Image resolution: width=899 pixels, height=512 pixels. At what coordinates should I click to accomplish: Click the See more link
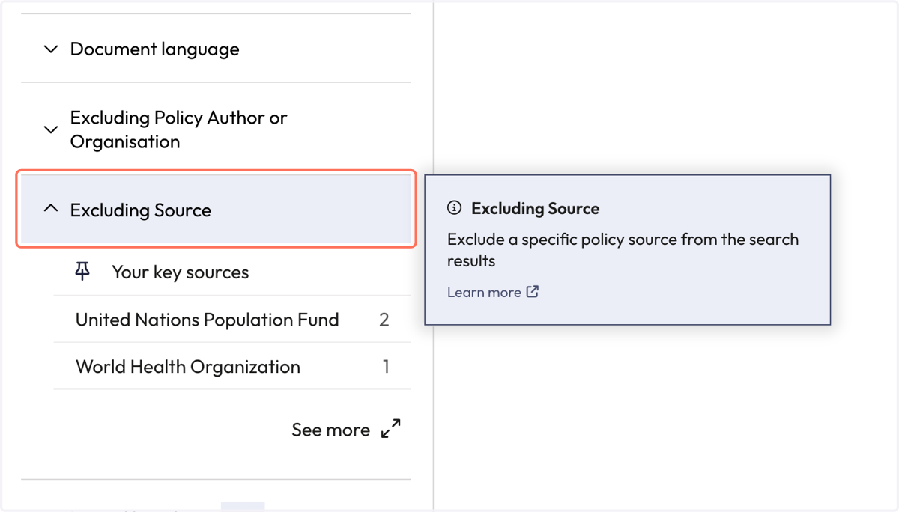click(x=330, y=430)
